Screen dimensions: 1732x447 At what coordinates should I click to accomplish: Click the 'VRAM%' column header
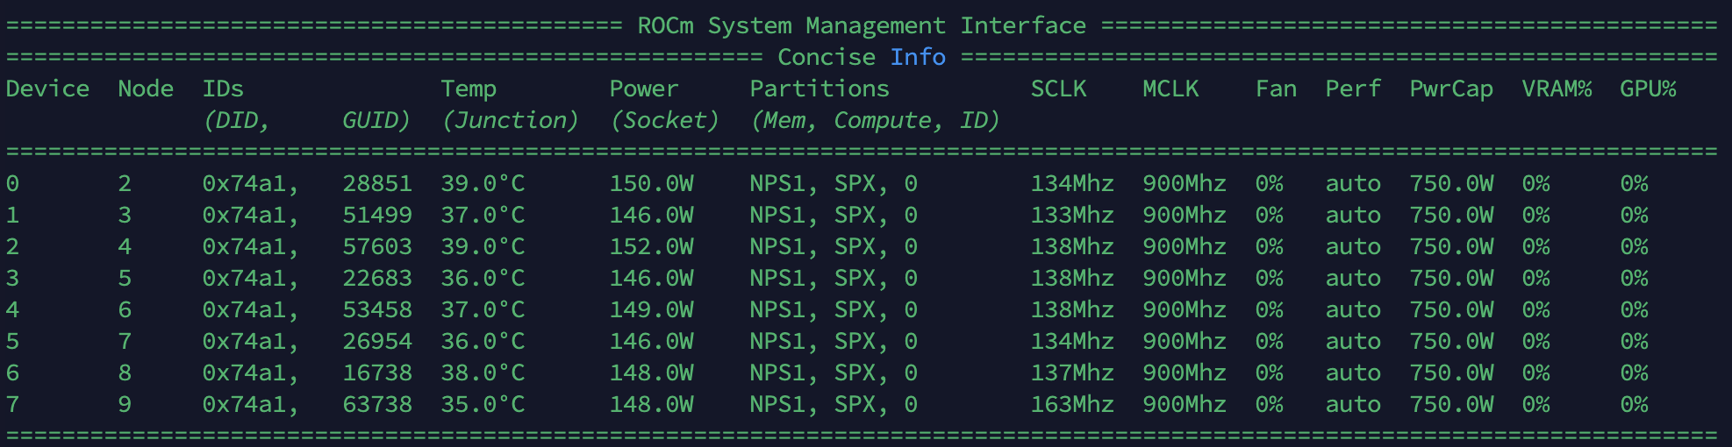(1557, 89)
